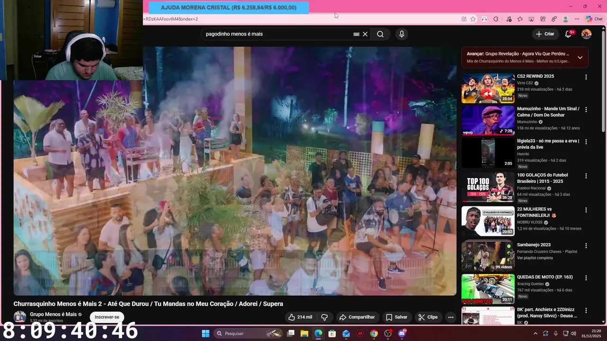
Task: Expand the playlist panel chevron
Action: [580, 57]
